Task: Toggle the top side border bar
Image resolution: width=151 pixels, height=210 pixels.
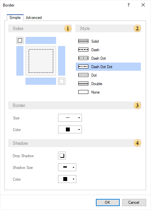Action: (41, 40)
